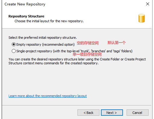The width and height of the screenshot is (154, 119).
Task: Click the 'Structure context menu commands' text line
Action: point(53,63)
